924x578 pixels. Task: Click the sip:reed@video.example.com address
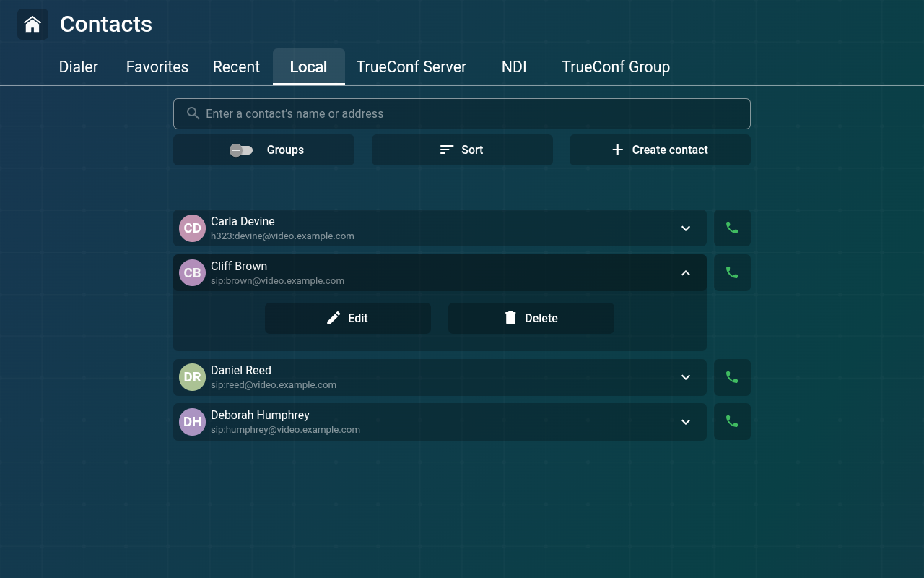coord(274,385)
